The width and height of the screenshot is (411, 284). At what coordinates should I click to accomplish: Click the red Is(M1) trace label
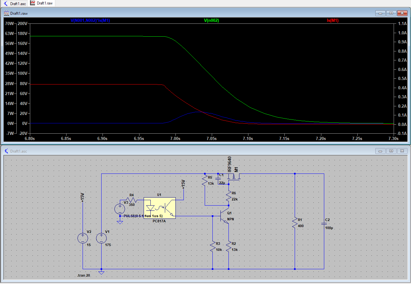point(333,20)
